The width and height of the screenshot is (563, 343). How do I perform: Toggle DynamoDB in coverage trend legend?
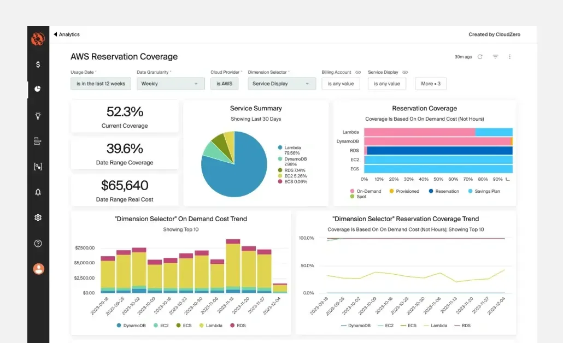[355, 326]
